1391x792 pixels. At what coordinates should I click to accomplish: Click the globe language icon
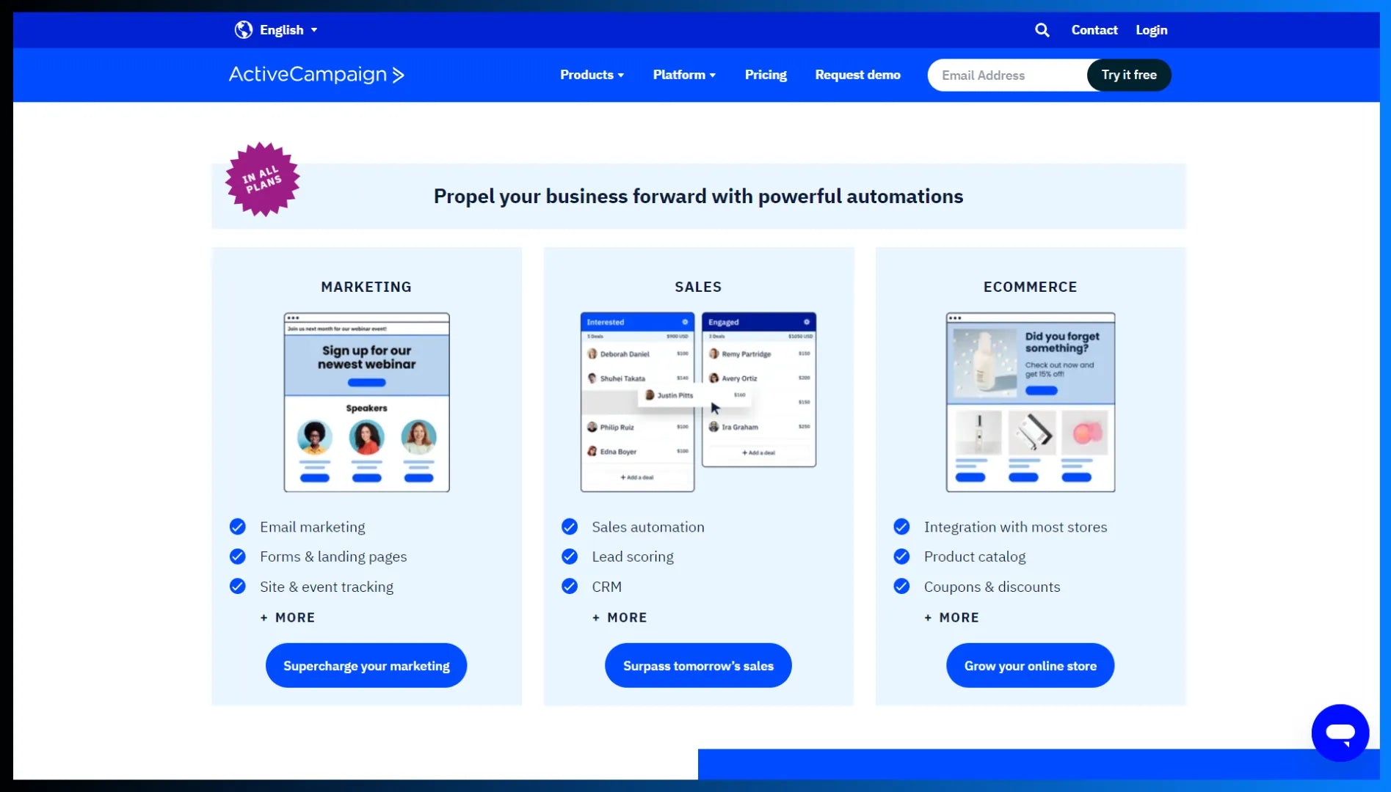[x=243, y=30]
